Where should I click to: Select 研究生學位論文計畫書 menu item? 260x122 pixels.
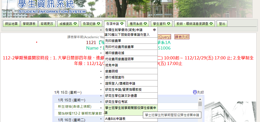point(131,96)
